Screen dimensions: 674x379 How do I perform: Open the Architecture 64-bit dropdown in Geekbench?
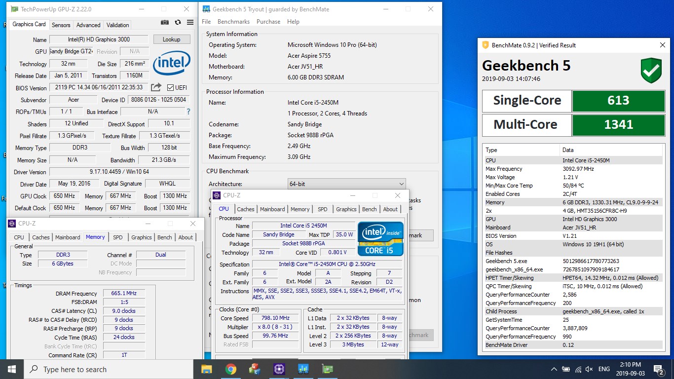(346, 184)
